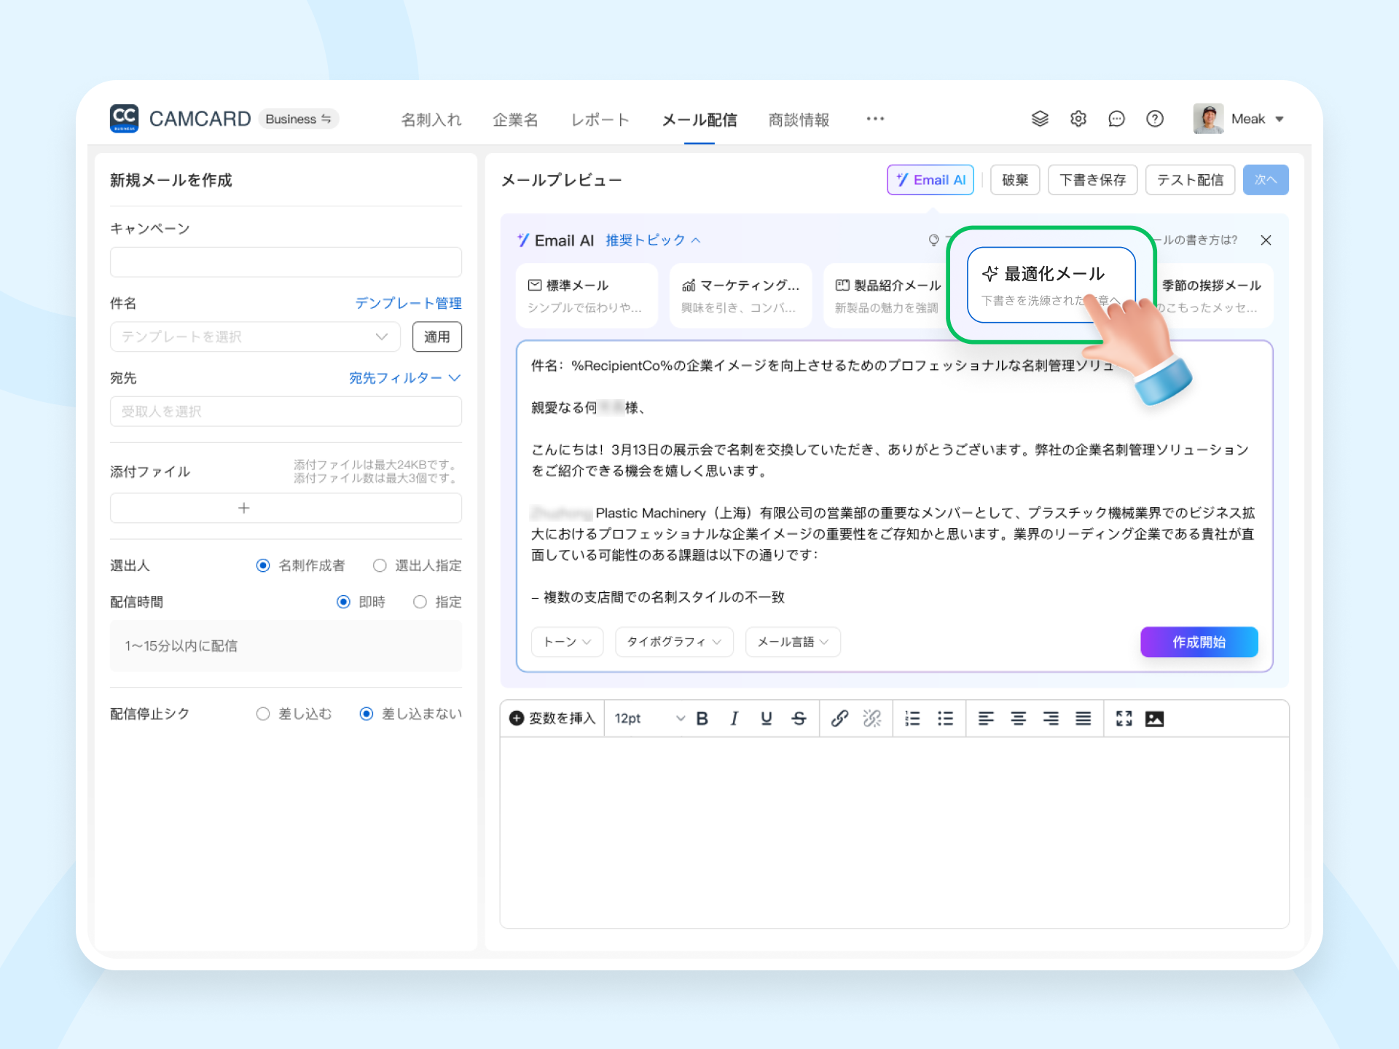Click the Bold formatting icon
This screenshot has height=1049, width=1399.
702,718
